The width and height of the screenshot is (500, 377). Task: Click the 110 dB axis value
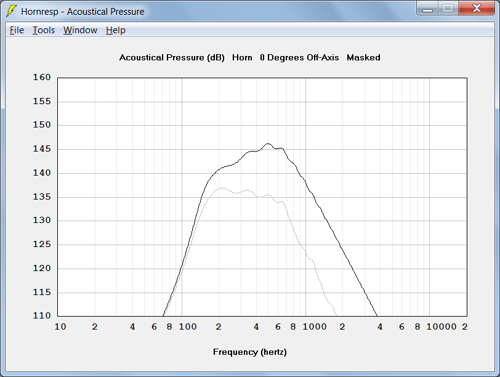(x=42, y=316)
